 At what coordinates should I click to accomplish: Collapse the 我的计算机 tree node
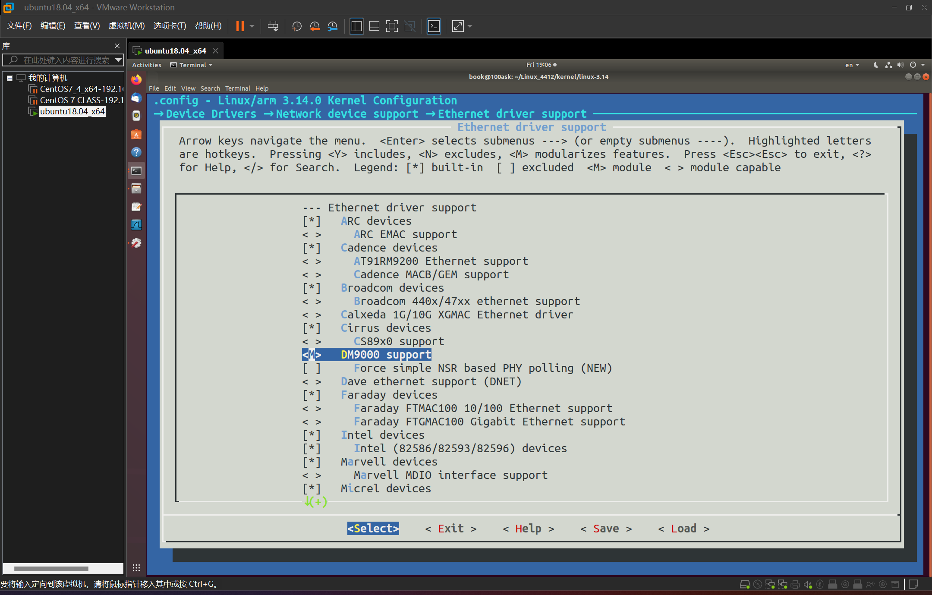point(9,78)
